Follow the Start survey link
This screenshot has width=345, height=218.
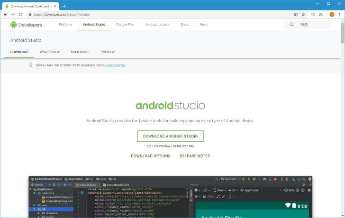coord(117,65)
